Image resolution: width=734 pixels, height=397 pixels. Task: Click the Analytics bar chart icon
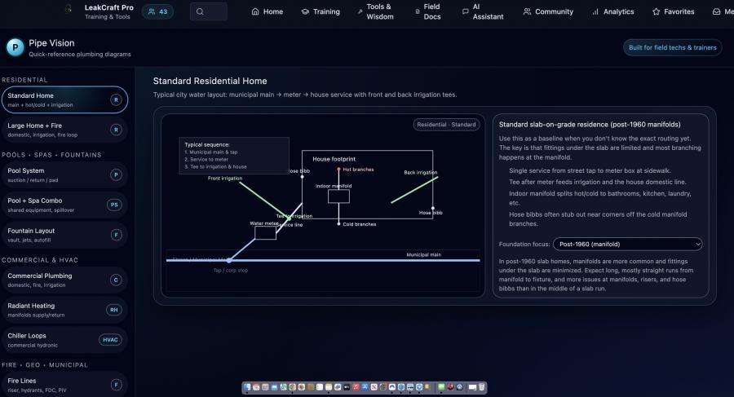pos(595,12)
